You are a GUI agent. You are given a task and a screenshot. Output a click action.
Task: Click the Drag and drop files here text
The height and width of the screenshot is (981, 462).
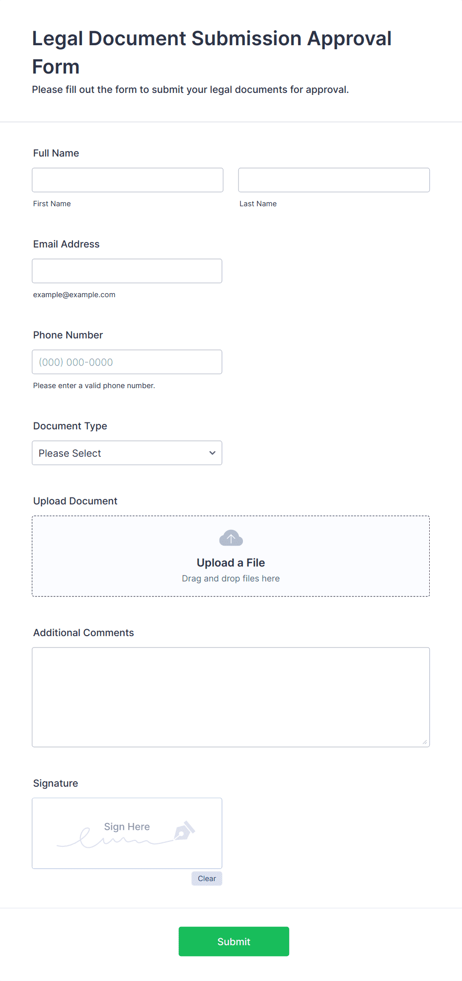[x=231, y=578]
